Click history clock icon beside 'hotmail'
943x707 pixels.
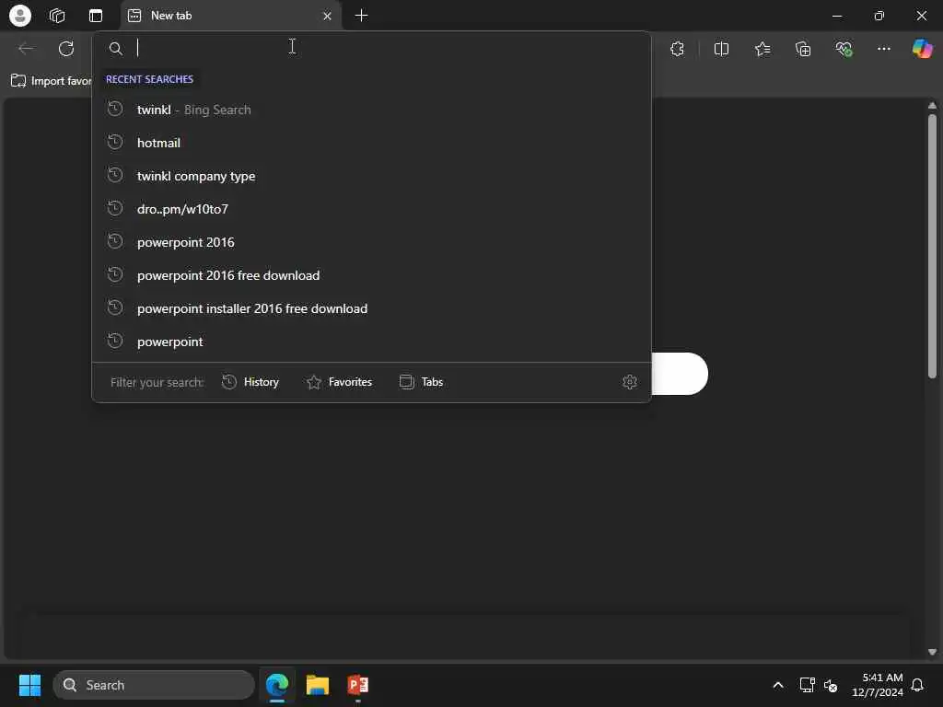pyautogui.click(x=115, y=142)
